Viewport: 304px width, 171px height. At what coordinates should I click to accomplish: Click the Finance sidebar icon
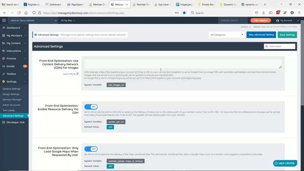(3, 58)
